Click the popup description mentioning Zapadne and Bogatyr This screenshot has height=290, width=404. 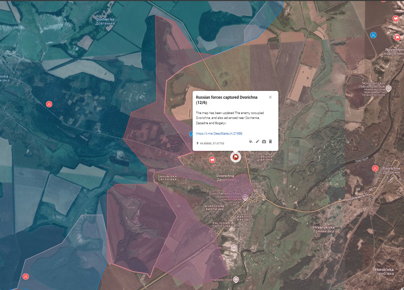(x=230, y=118)
